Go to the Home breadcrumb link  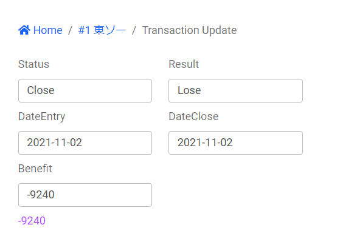[47, 30]
